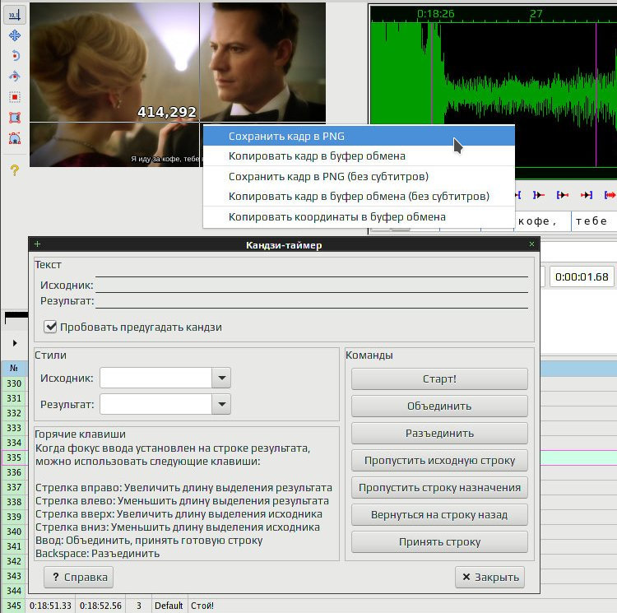Select the Drag subtitles move tool
Image resolution: width=617 pixels, height=613 pixels.
(15, 36)
